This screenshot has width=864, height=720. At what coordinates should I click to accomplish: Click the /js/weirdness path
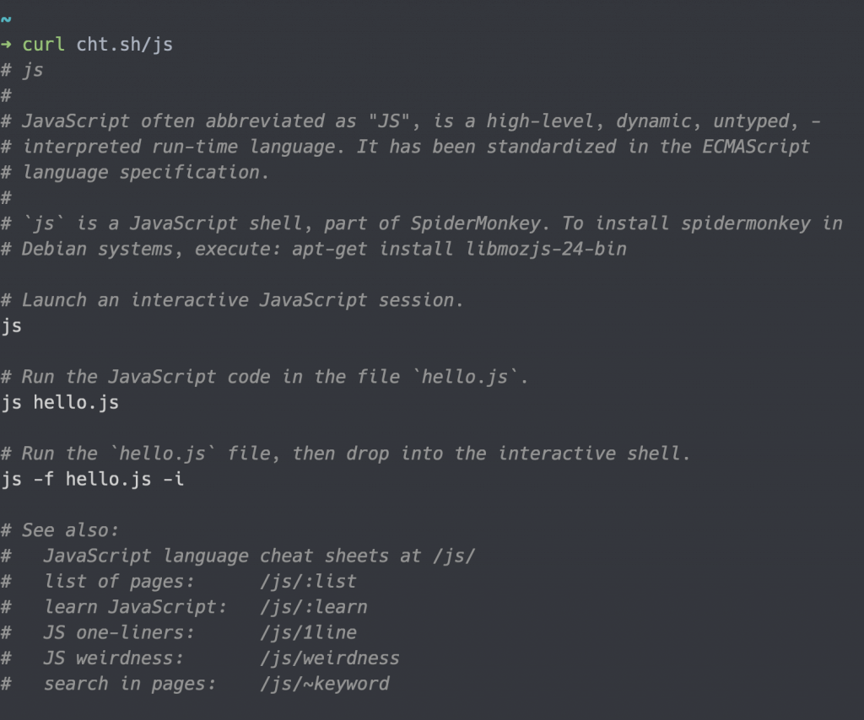pyautogui.click(x=329, y=658)
